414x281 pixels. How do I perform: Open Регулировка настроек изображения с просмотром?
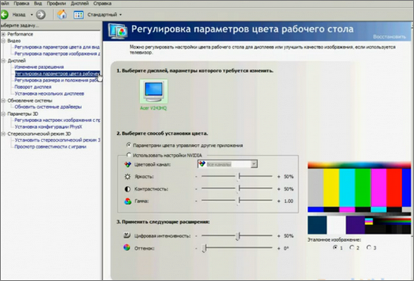tap(57, 121)
